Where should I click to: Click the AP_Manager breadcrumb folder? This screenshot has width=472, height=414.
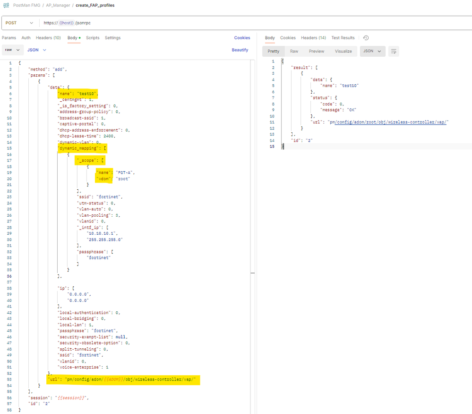pos(58,5)
